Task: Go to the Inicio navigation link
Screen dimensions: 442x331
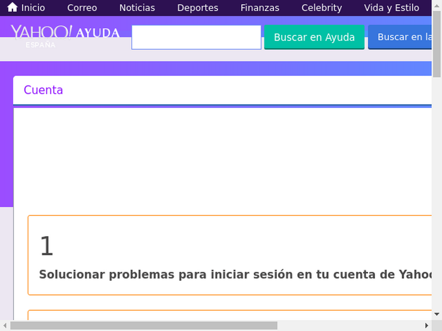Action: (33, 8)
